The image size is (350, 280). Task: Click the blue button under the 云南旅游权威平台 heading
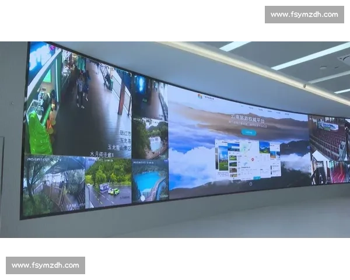249,132
